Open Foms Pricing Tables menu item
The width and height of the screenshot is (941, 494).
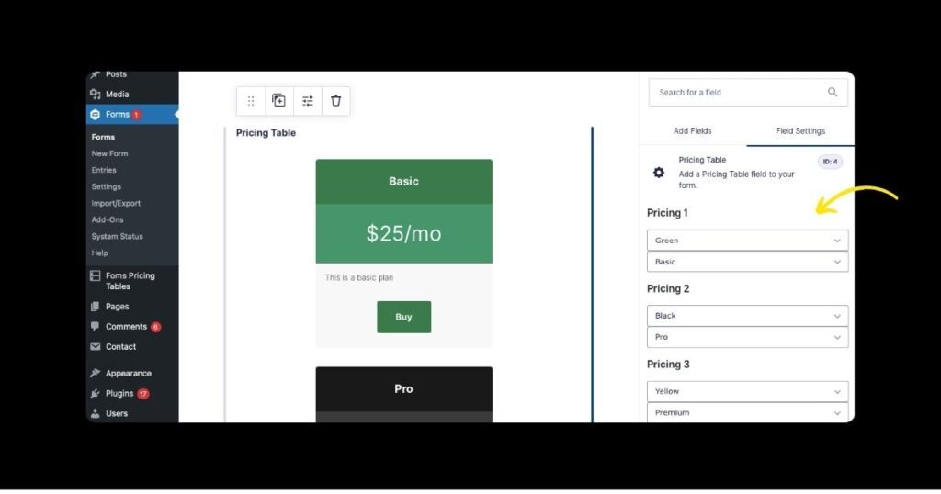[x=132, y=281]
